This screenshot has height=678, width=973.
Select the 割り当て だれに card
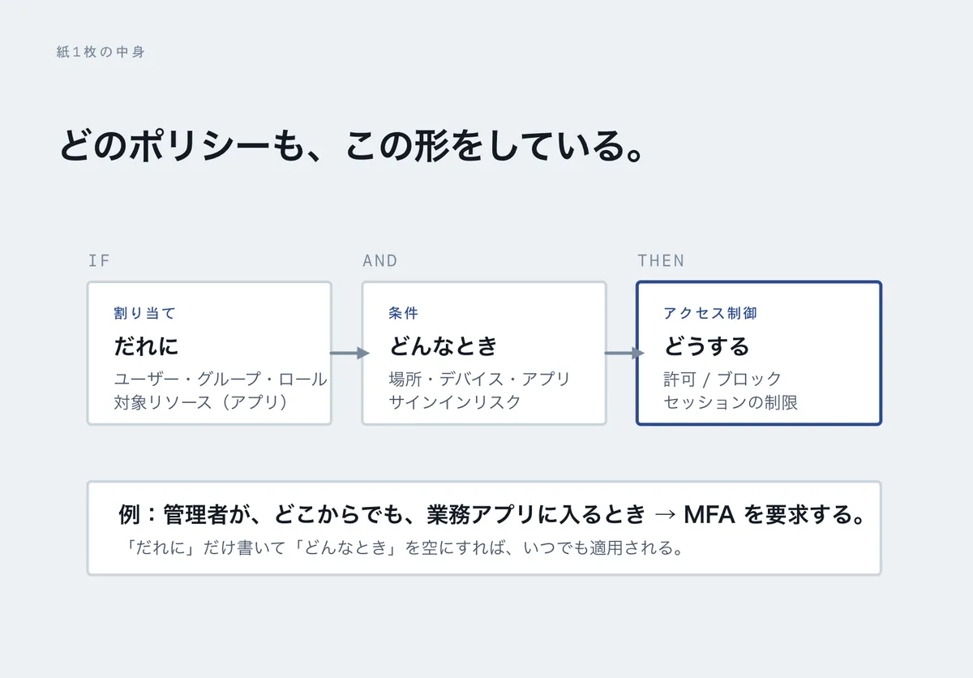click(209, 353)
